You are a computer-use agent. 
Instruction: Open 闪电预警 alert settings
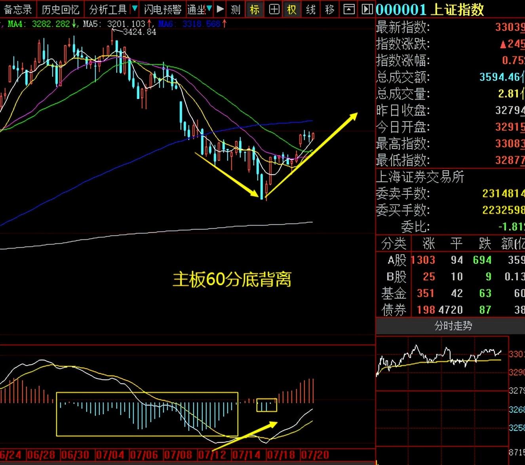[x=162, y=9]
